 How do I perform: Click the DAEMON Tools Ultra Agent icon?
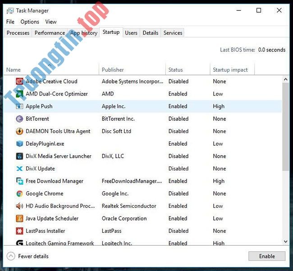pos(19,131)
